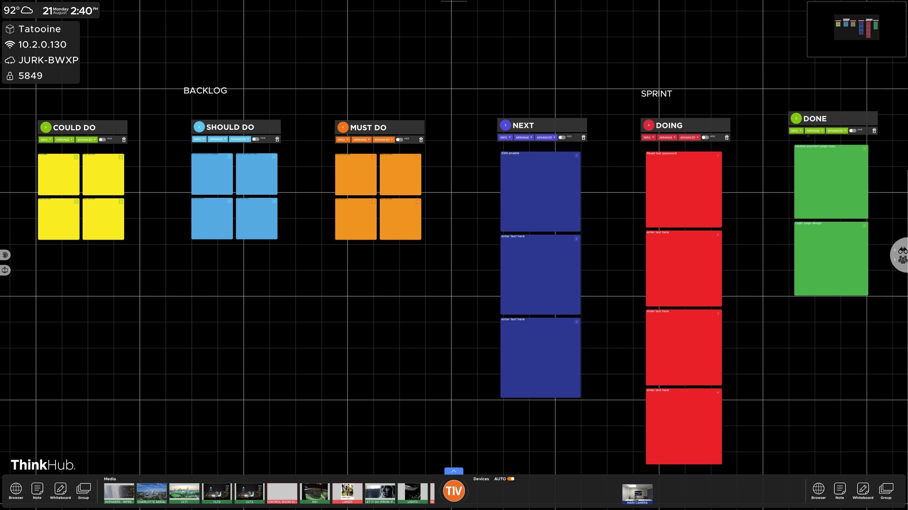This screenshot has height=510, width=908.
Task: Toggle the HIDE switch on MUST DO group
Action: click(x=399, y=140)
